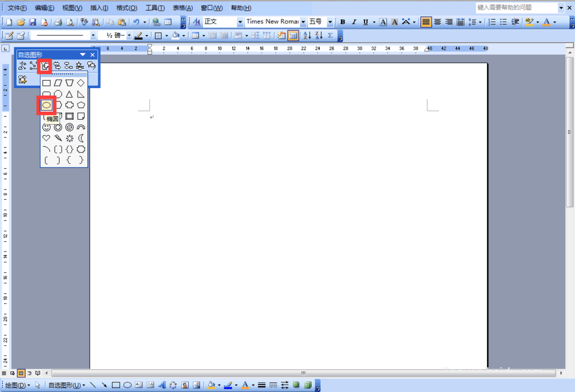This screenshot has width=575, height=392.
Task: Select the Line drawing tool
Action: click(x=93, y=385)
